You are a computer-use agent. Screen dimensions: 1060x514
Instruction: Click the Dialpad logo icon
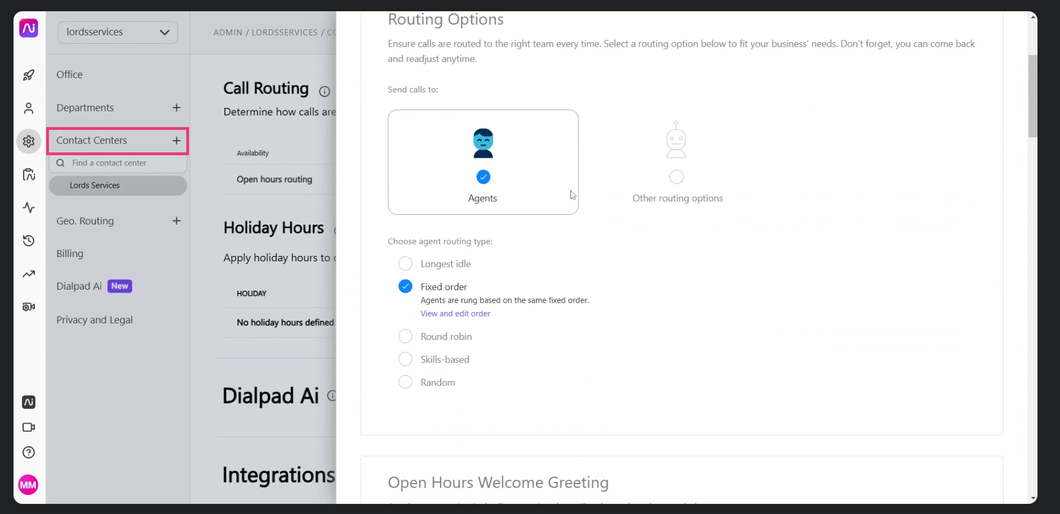click(x=29, y=28)
